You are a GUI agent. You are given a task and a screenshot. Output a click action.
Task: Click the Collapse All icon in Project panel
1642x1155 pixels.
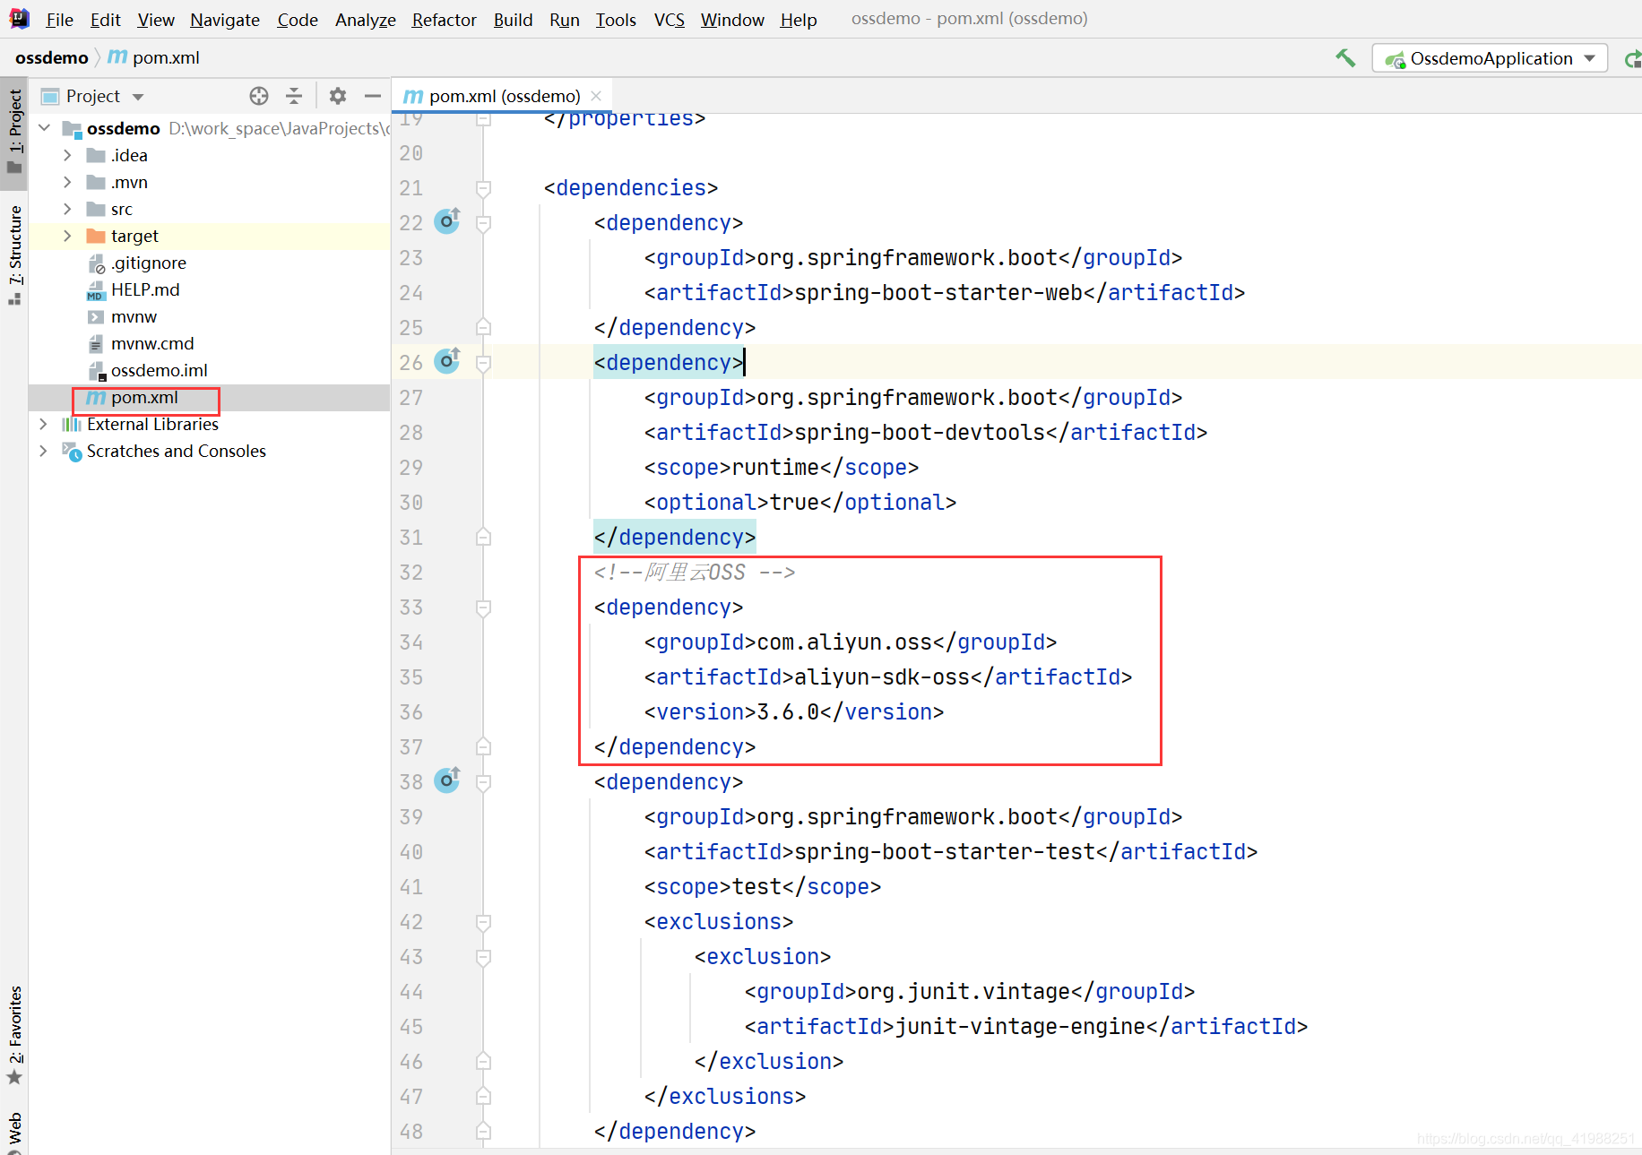pyautogui.click(x=294, y=96)
